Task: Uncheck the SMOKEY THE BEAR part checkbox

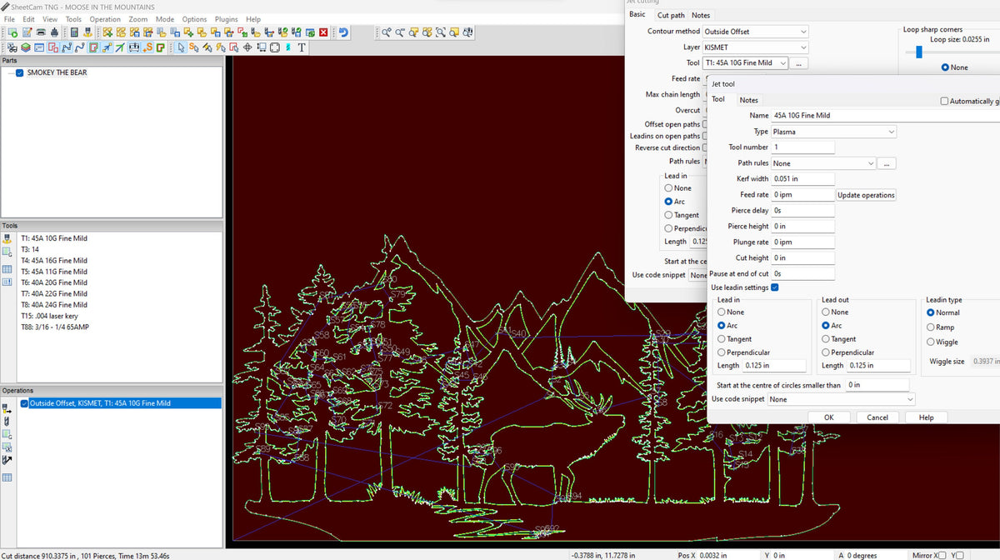Action: 19,72
